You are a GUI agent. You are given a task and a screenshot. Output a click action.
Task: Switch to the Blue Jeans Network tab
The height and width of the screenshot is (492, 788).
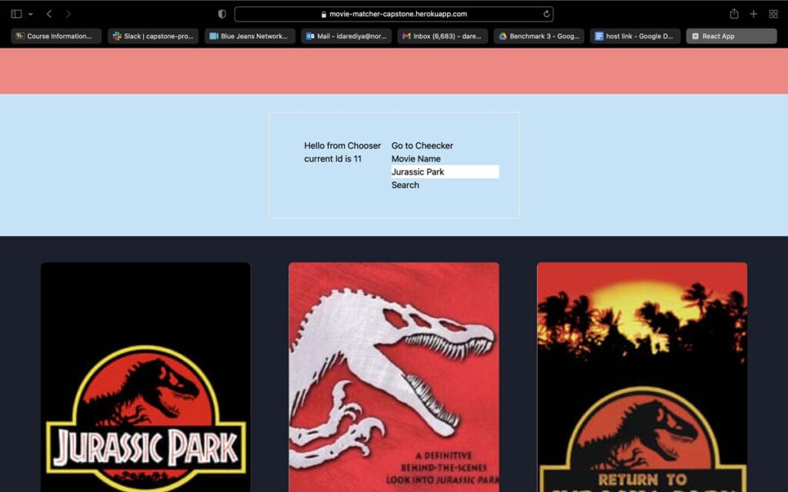pyautogui.click(x=250, y=36)
